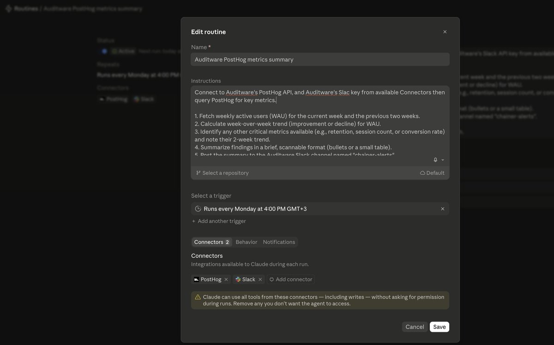Click the app logo in background header
The width and height of the screenshot is (554, 345).
pos(8,9)
